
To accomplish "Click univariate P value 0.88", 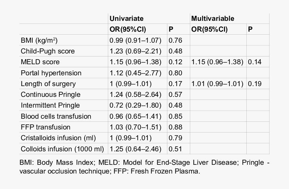I will [175, 127].
